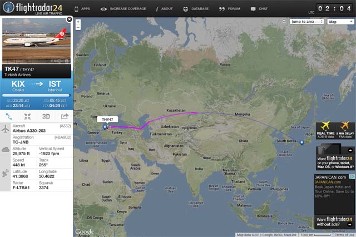
Task: Open the Map type dropdown
Action: coord(340,22)
